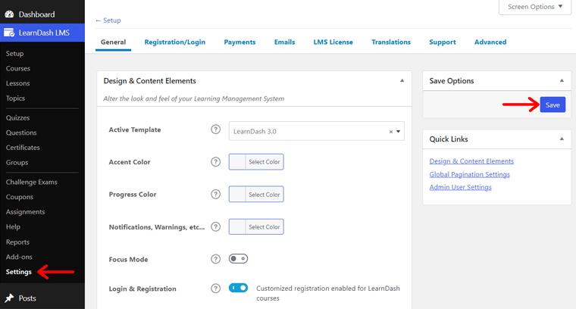Click the Dashboard gauge icon
Image resolution: width=576 pixels, height=309 pixels.
pos(9,14)
